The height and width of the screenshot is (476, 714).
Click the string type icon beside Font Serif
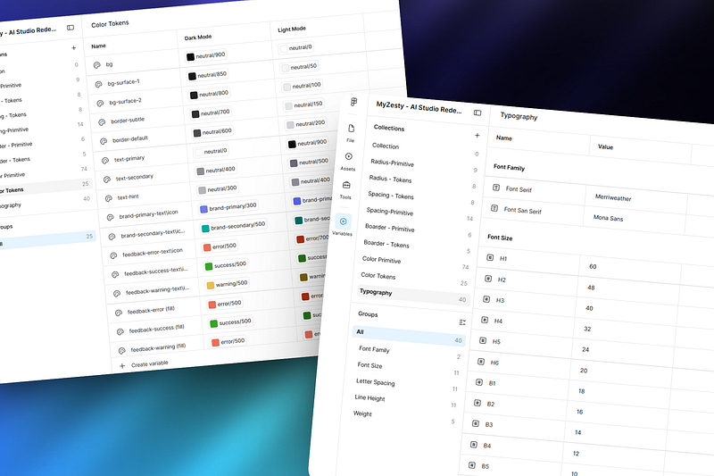[496, 188]
